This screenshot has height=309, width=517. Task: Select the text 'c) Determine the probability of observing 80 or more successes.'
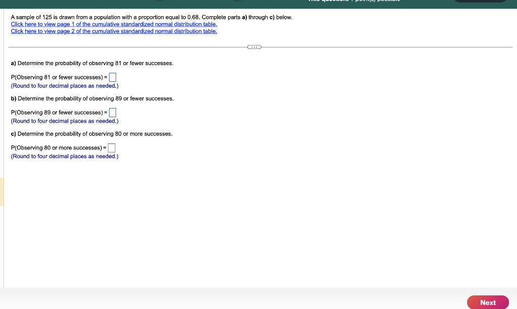[92, 134]
